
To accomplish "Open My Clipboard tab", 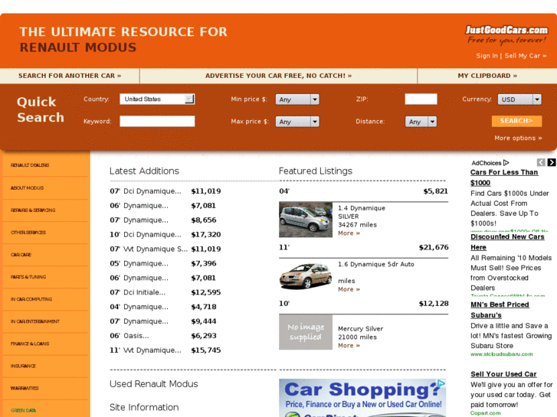I will click(487, 76).
